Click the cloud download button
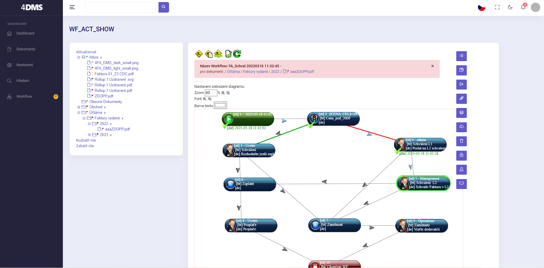The width and height of the screenshot is (544, 268). click(x=461, y=127)
